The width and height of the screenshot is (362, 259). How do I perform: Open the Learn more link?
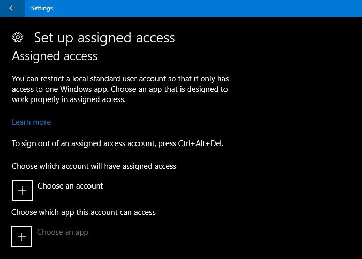coord(31,122)
